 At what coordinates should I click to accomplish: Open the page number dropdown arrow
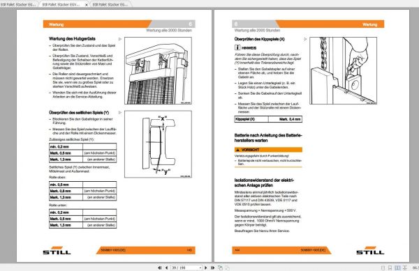click(200, 268)
